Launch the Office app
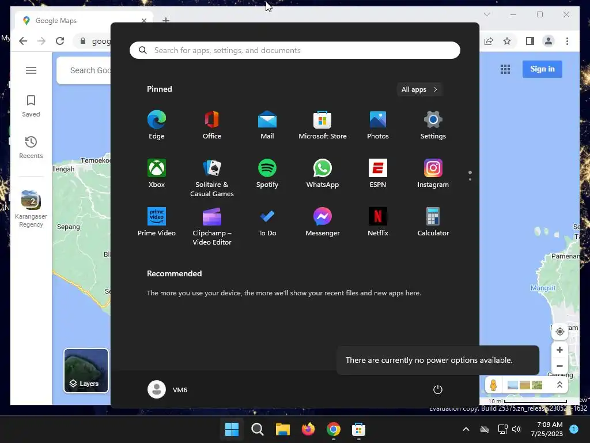The height and width of the screenshot is (443, 590). click(212, 125)
